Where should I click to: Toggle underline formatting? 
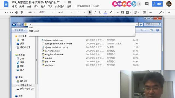pyautogui.click(x=100, y=12)
